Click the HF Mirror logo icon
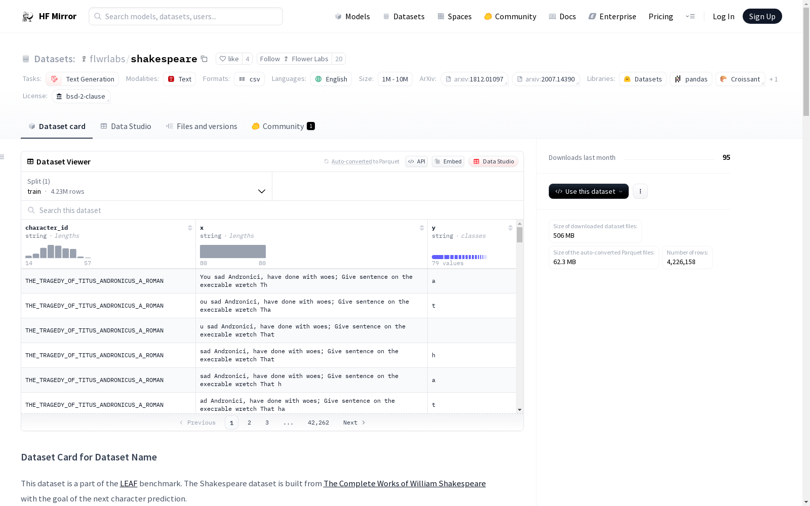810x506 pixels. pos(28,17)
